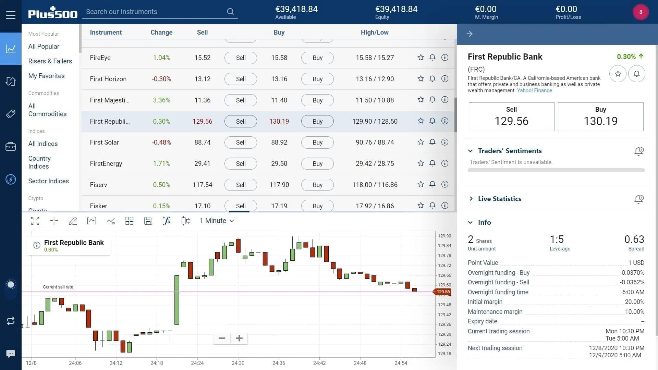658x370 pixels.
Task: Select the drawing pencil tool
Action: point(73,221)
